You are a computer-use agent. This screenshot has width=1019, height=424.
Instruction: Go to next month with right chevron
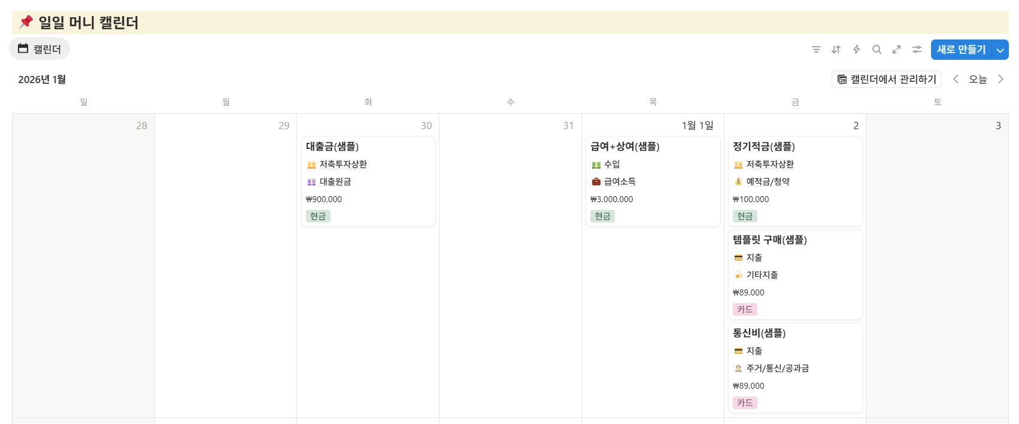click(1000, 79)
